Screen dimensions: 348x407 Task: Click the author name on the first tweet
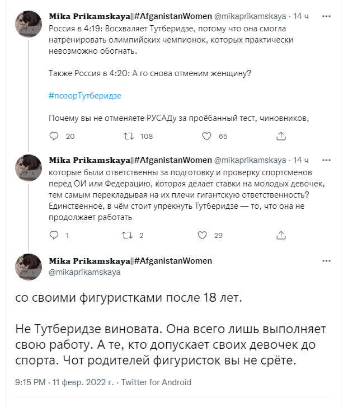[130, 16]
